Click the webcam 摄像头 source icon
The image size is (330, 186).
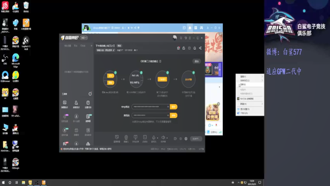pyautogui.click(x=126, y=138)
